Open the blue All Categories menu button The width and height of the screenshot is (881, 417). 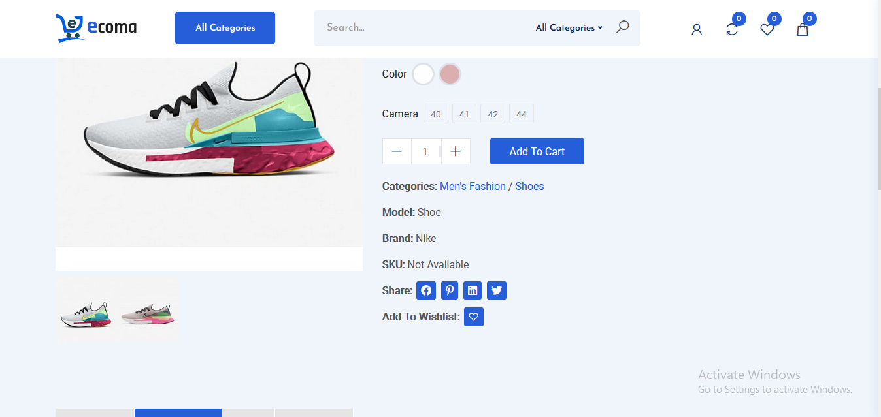225,28
